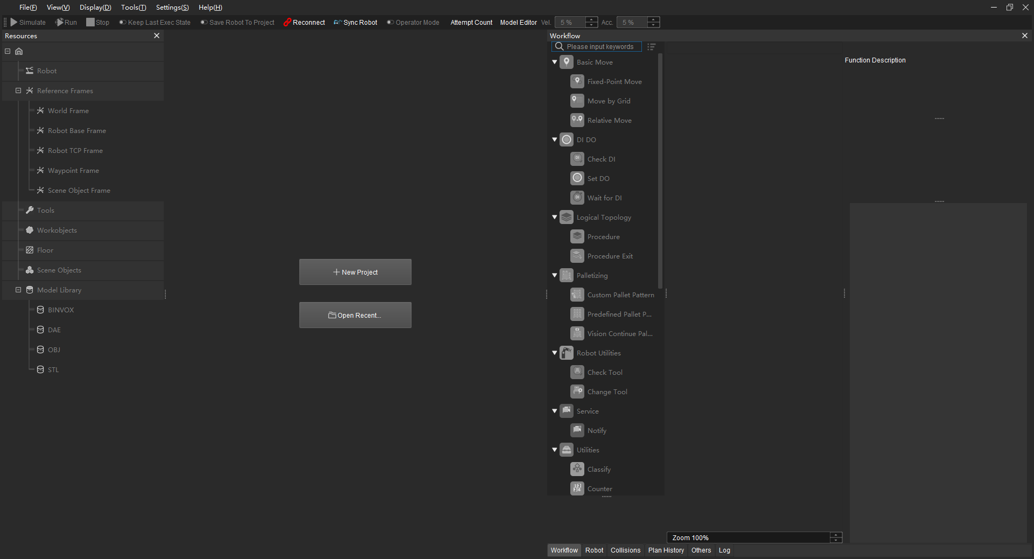The image size is (1034, 559).
Task: Create a New Project
Action: 355,272
